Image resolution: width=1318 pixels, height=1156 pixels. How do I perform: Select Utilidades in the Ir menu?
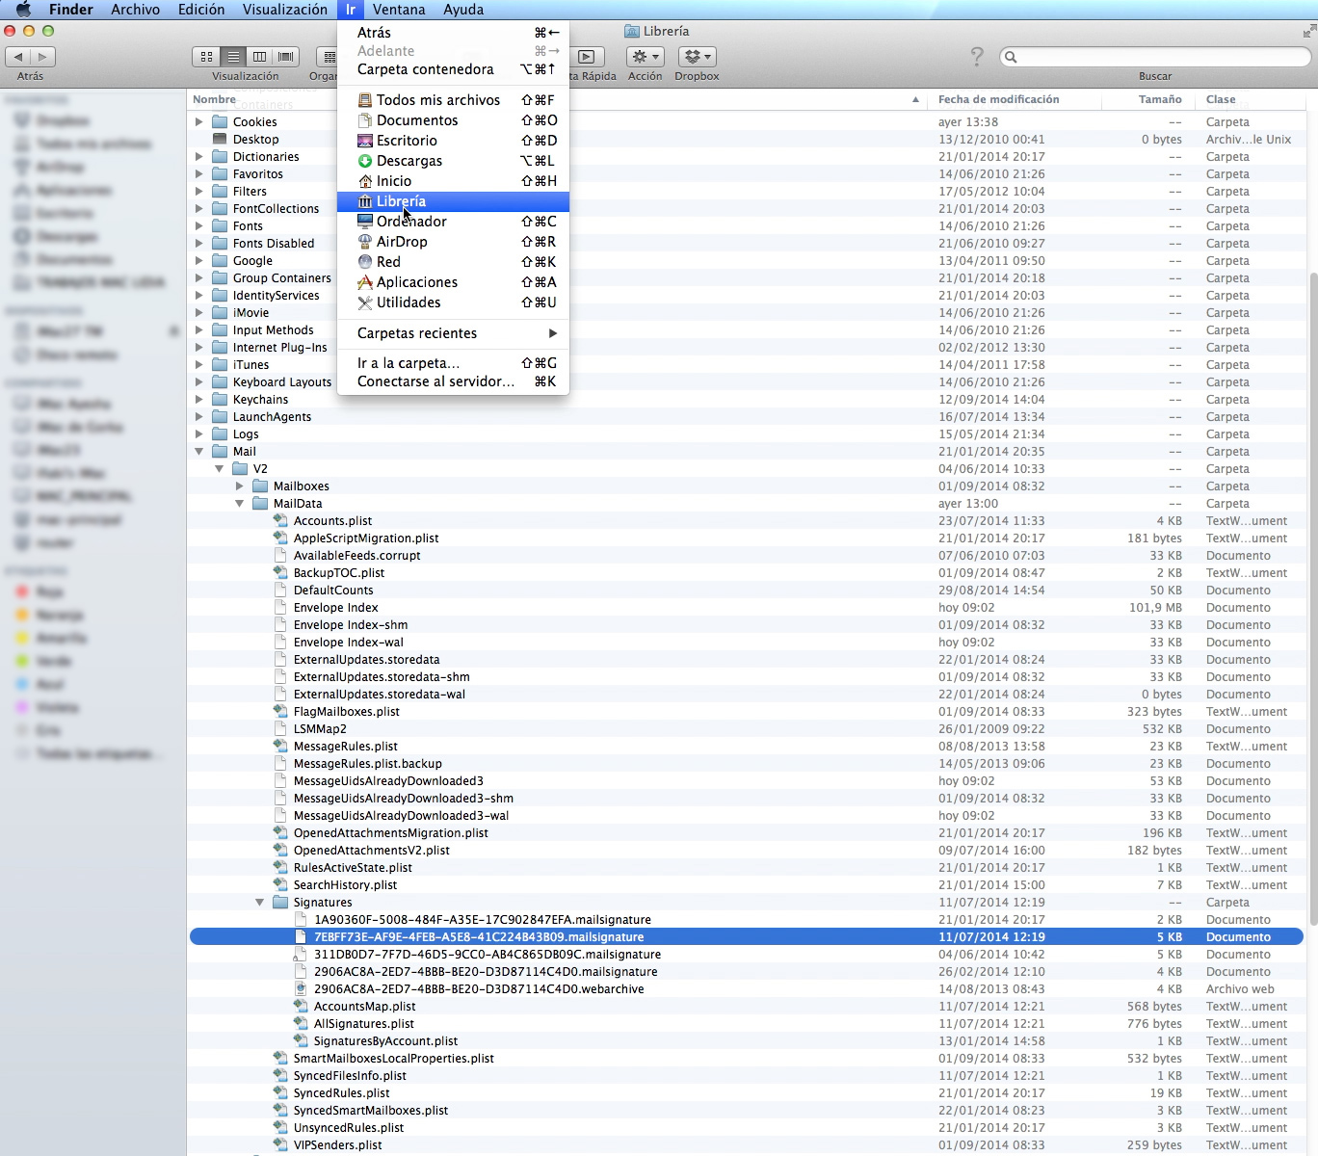point(453,302)
